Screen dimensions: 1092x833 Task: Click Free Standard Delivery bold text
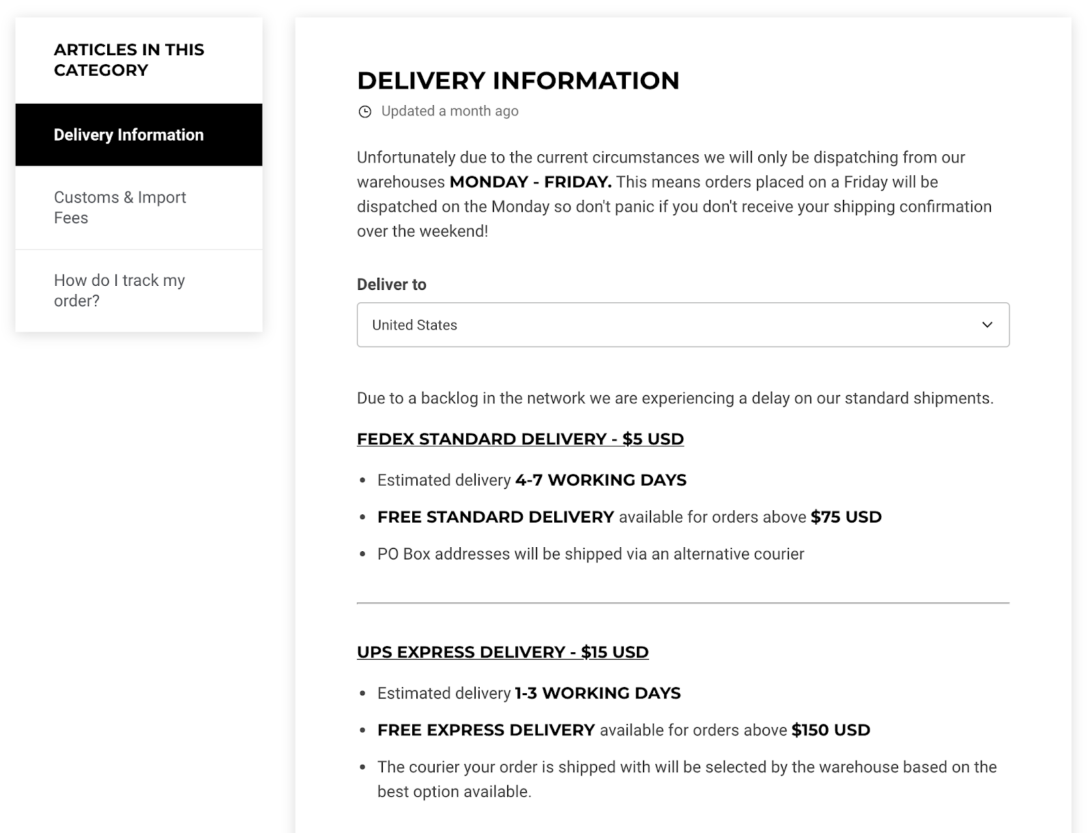(x=495, y=517)
